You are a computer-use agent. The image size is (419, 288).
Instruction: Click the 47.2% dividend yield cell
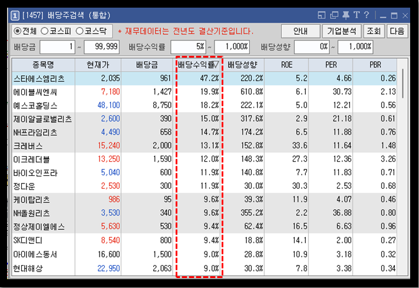point(210,78)
